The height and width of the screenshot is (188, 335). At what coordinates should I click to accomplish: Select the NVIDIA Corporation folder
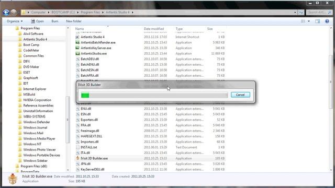tap(37, 100)
